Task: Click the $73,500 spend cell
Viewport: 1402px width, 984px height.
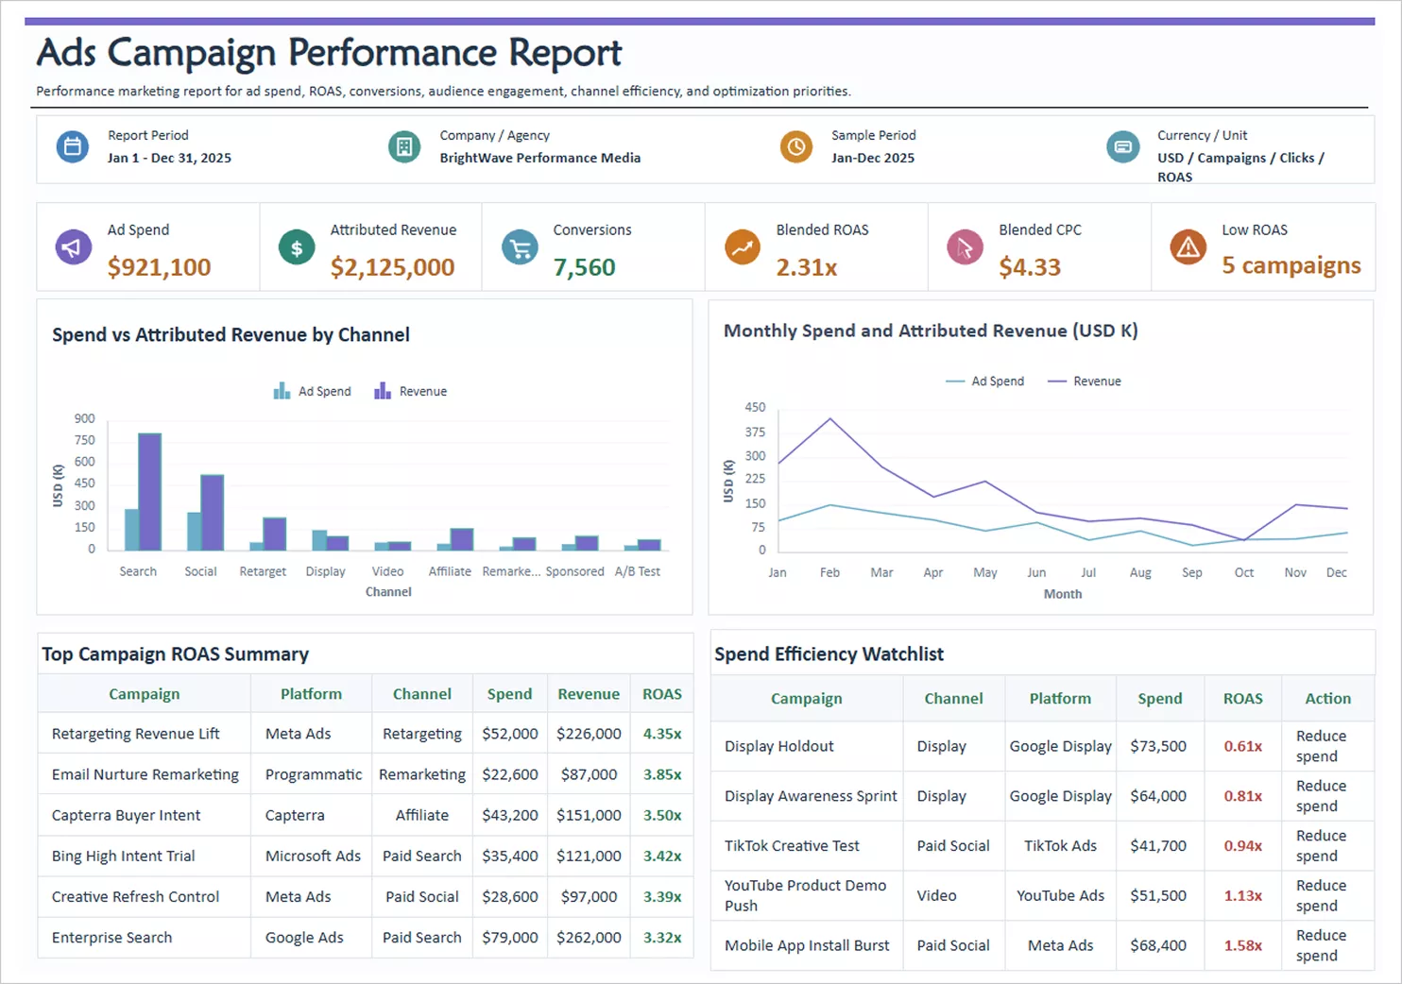Action: pos(1158,746)
